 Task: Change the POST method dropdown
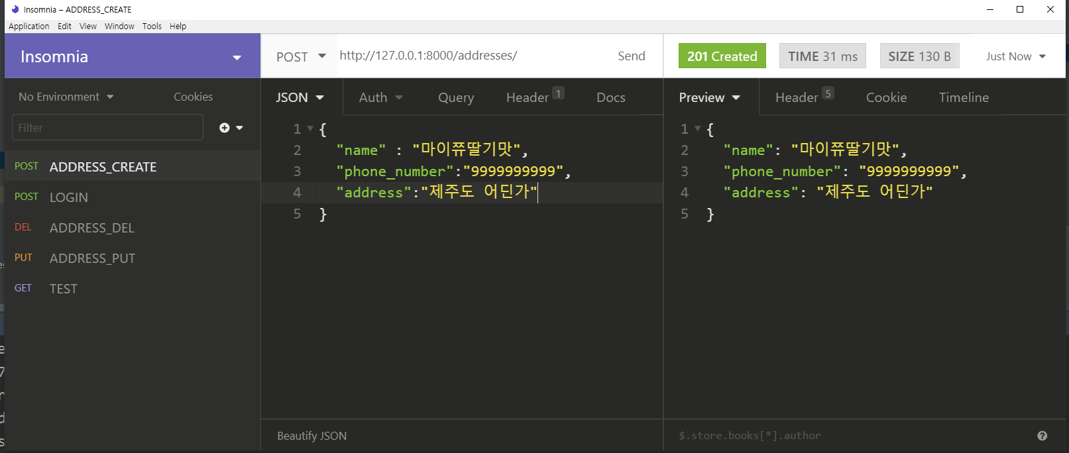coord(301,56)
